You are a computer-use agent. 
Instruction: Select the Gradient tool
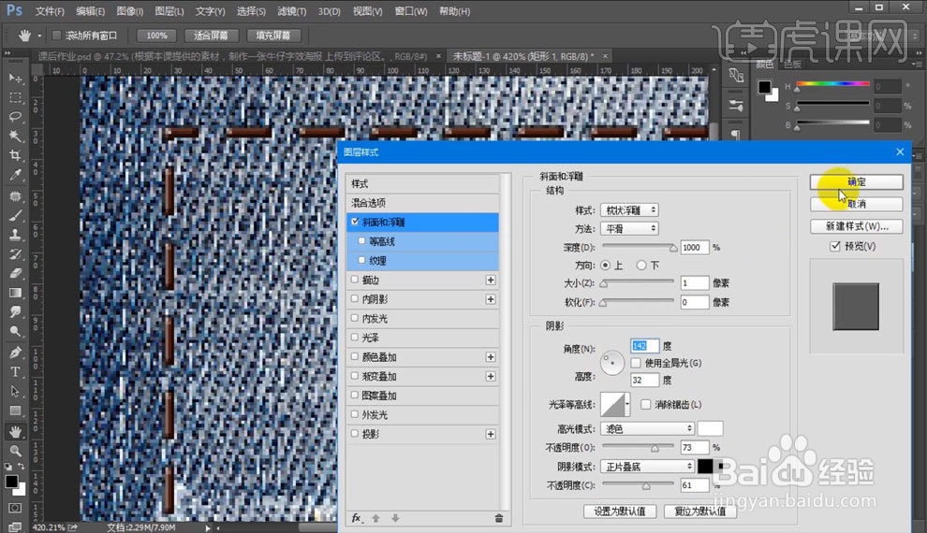(x=15, y=294)
